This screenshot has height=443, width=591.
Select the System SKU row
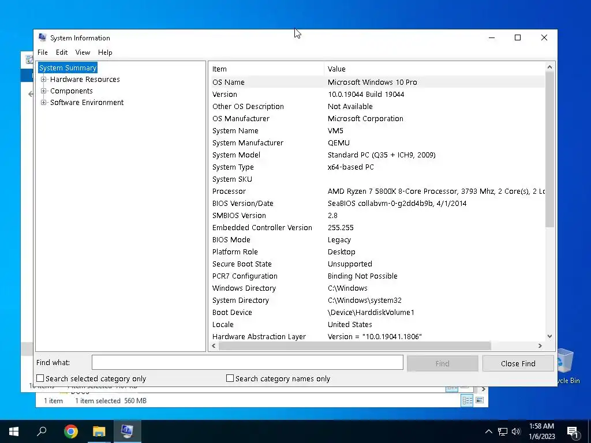coord(377,179)
